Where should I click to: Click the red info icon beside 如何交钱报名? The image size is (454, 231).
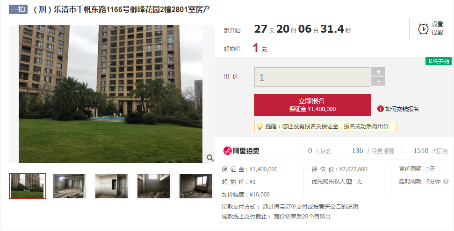[380, 109]
